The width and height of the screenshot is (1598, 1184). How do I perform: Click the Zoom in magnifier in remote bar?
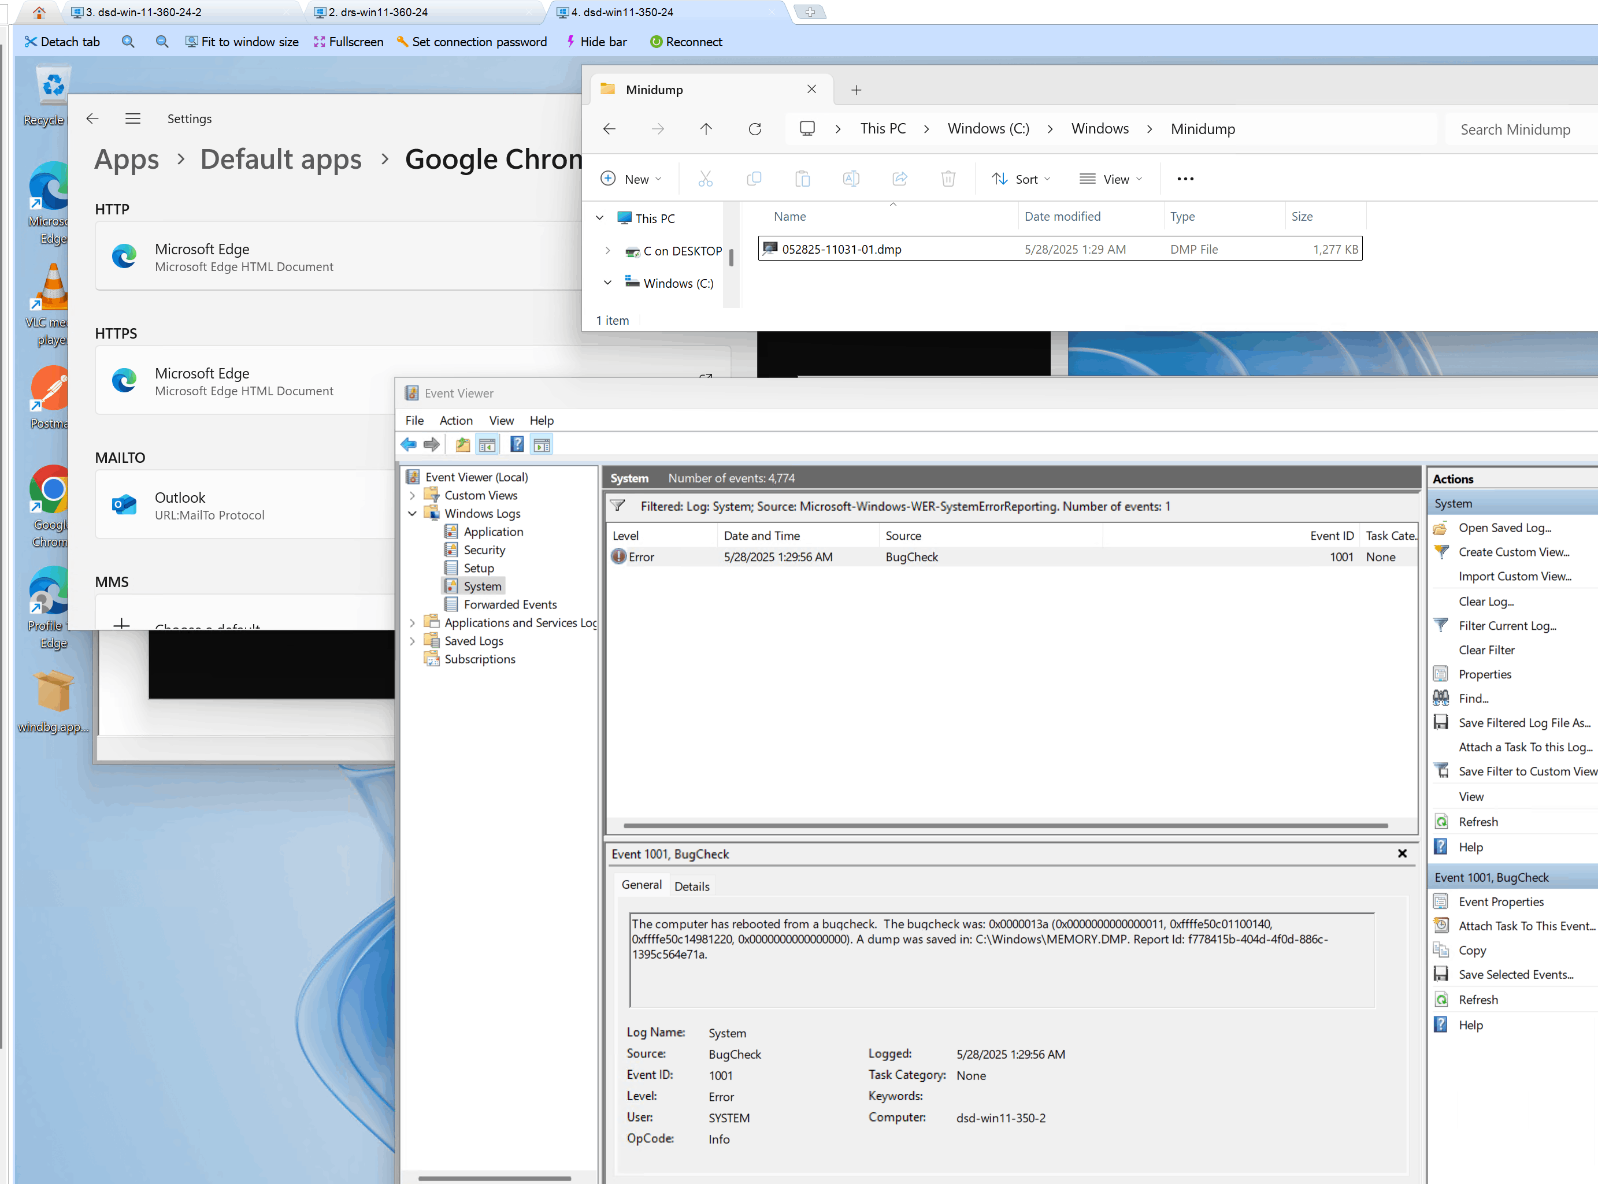tap(128, 42)
